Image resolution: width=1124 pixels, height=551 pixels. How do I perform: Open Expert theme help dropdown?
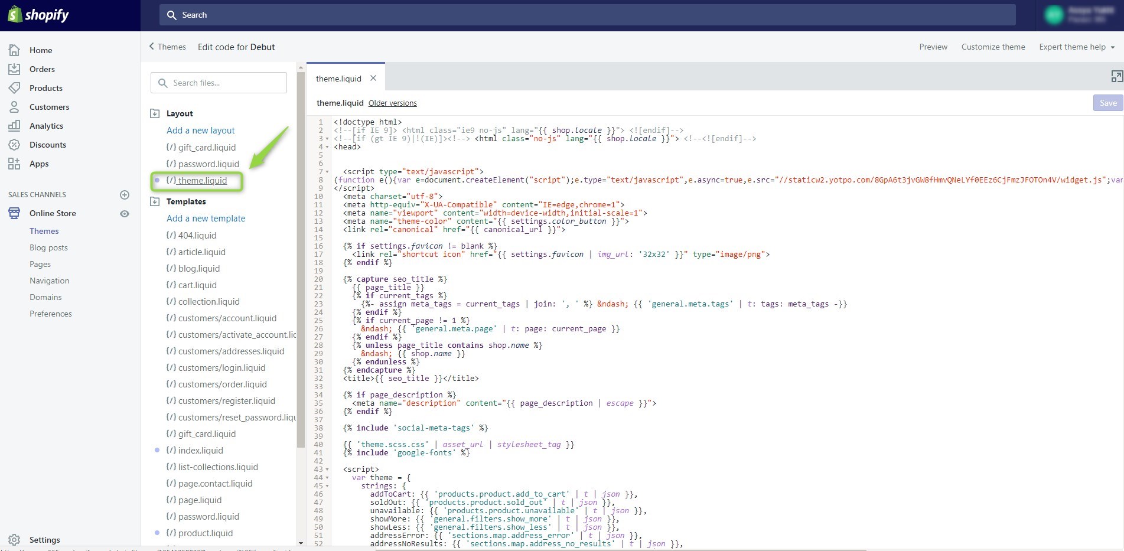tap(1077, 47)
